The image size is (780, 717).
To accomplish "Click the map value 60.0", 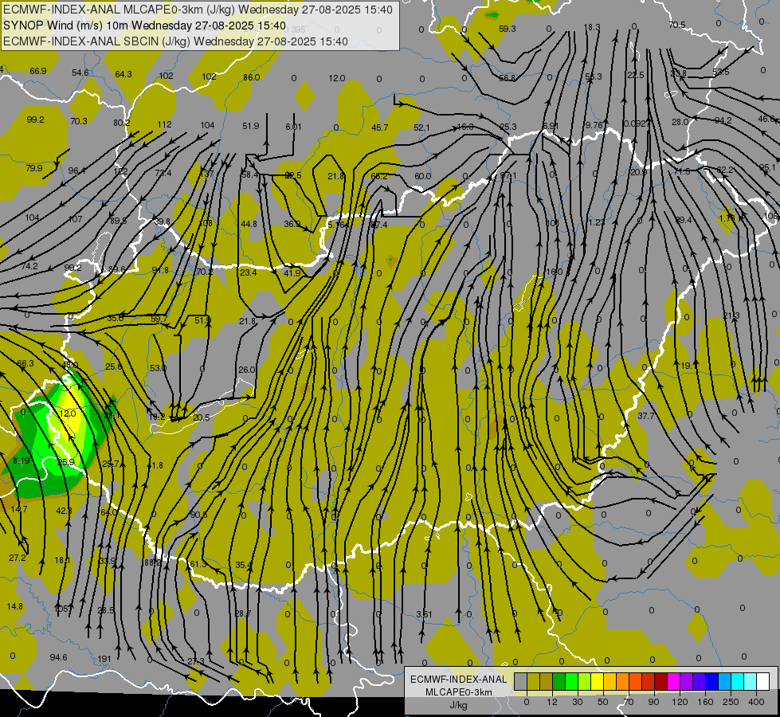I will point(422,176).
